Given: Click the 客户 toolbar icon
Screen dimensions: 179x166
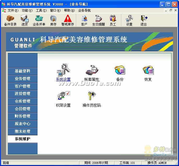Looking at the screenshot, I should (x=84, y=20).
